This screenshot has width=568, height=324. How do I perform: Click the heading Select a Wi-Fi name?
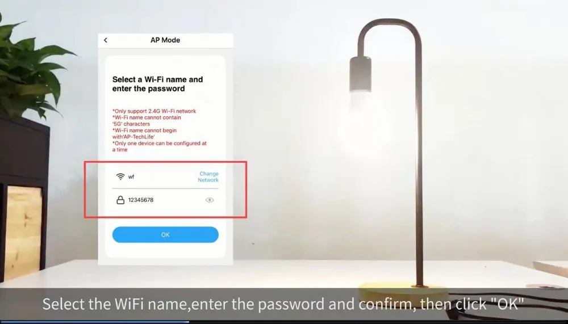click(157, 84)
